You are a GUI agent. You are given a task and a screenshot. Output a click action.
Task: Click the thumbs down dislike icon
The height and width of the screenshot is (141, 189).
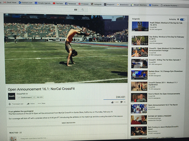(x=122, y=102)
